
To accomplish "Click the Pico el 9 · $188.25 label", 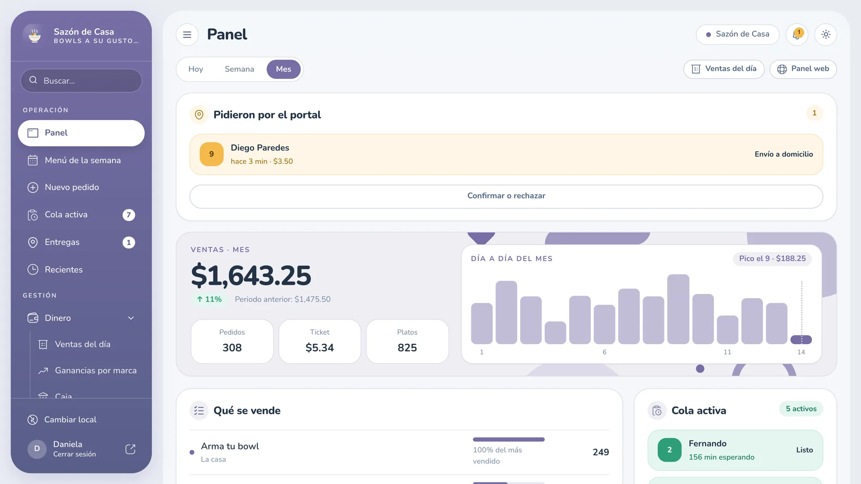I will click(x=772, y=259).
